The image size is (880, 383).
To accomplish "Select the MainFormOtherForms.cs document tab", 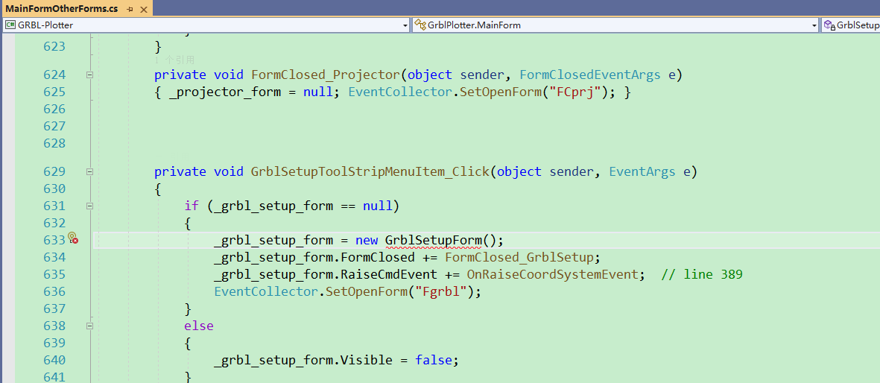I will tap(61, 9).
